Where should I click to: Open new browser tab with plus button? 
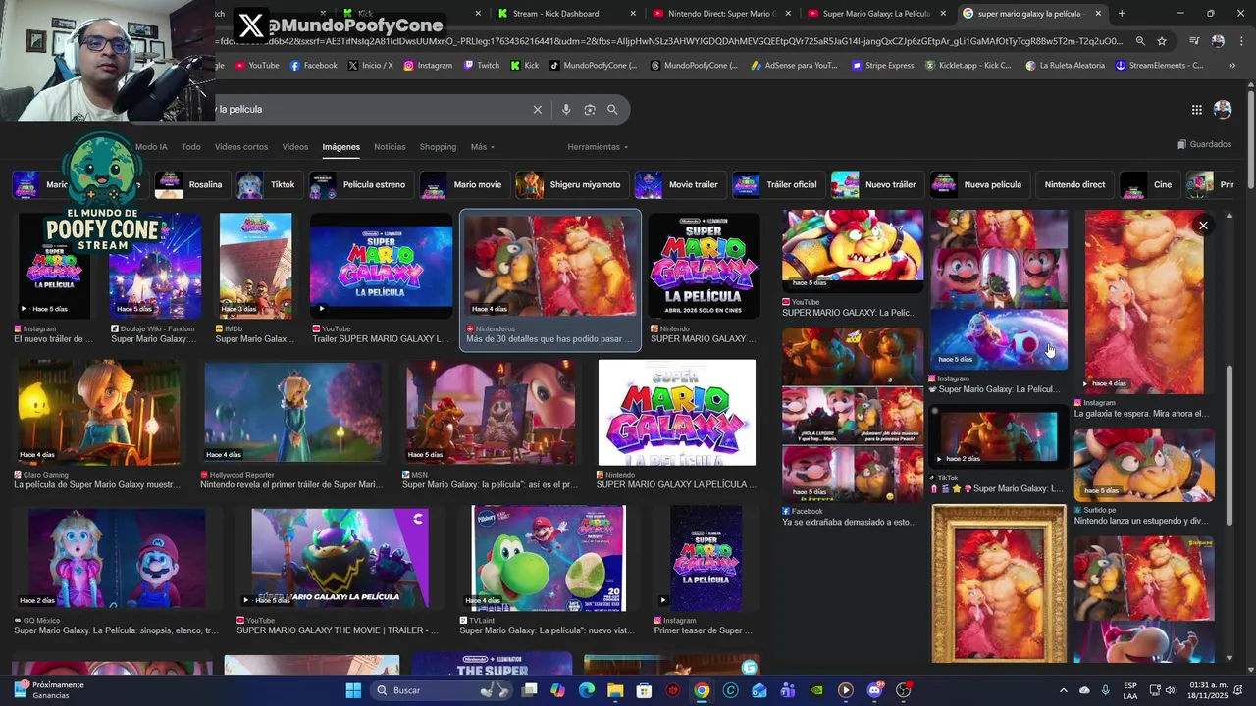[x=1122, y=14]
